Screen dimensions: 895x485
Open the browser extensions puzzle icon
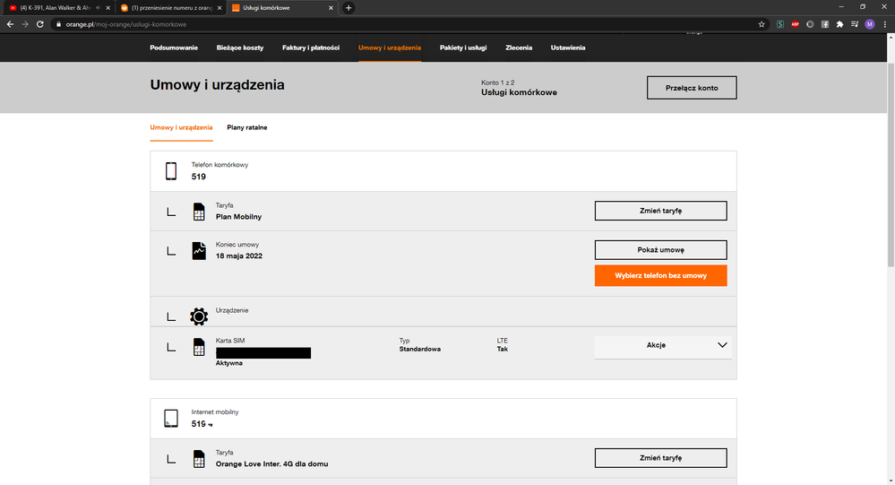pos(839,24)
